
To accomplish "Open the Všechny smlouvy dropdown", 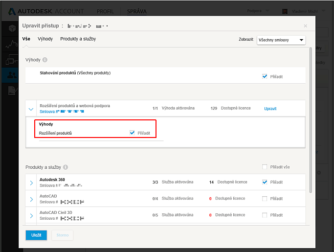I will (x=281, y=40).
